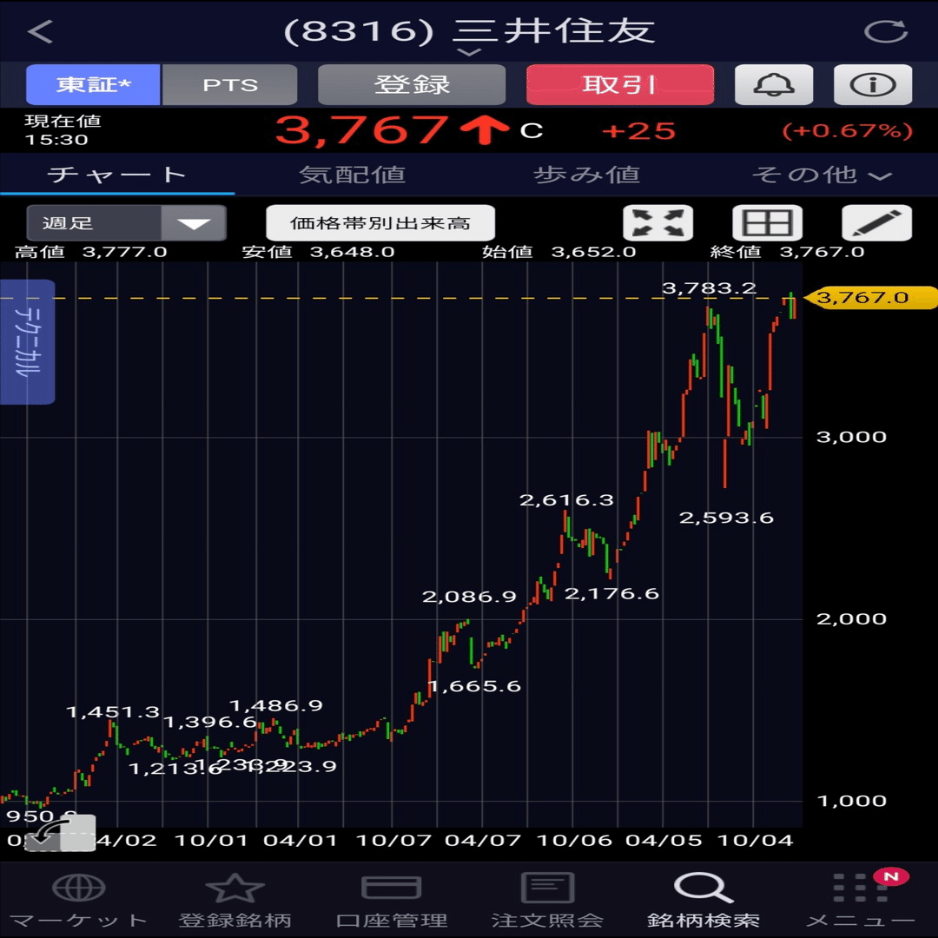Tap (+0.67%) percentage change

(x=847, y=131)
